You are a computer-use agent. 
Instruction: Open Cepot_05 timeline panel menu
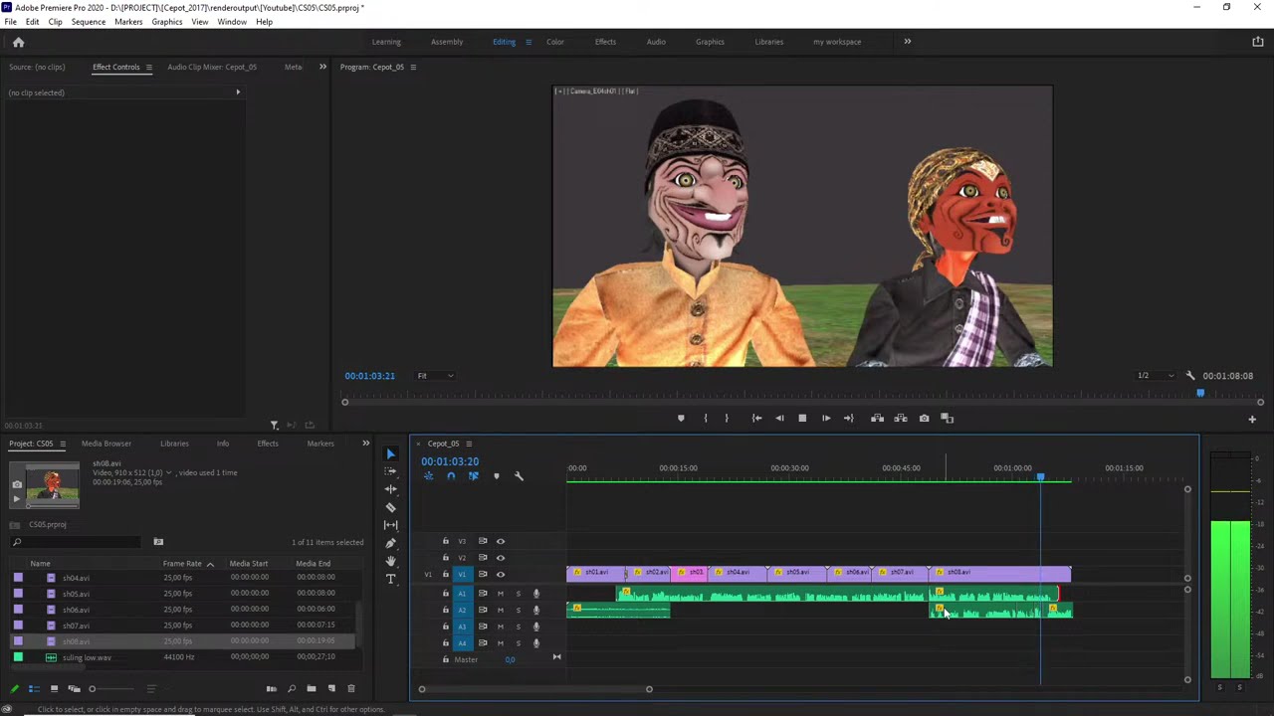pyautogui.click(x=469, y=444)
